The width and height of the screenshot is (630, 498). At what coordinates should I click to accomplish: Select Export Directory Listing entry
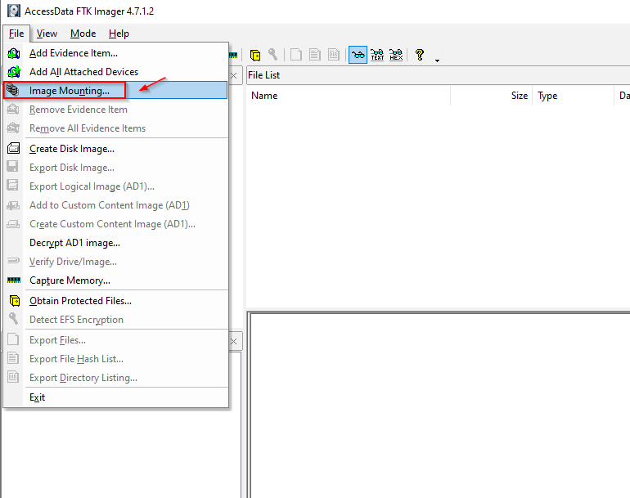115,378
